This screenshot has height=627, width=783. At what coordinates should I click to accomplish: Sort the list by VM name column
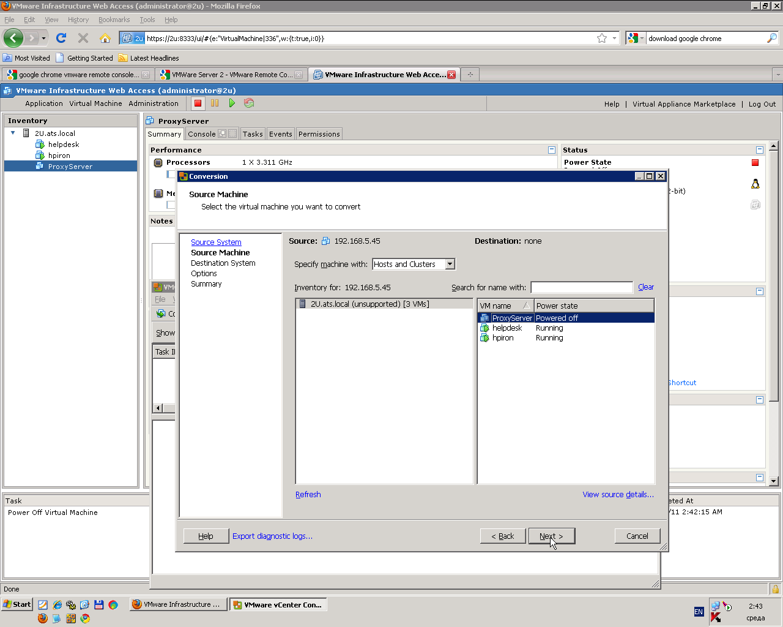point(505,306)
